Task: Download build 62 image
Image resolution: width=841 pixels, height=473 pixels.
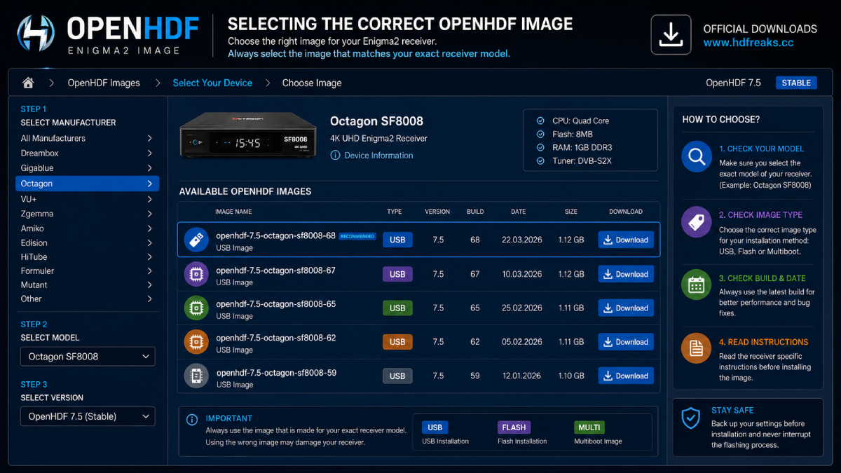Action: tap(626, 342)
